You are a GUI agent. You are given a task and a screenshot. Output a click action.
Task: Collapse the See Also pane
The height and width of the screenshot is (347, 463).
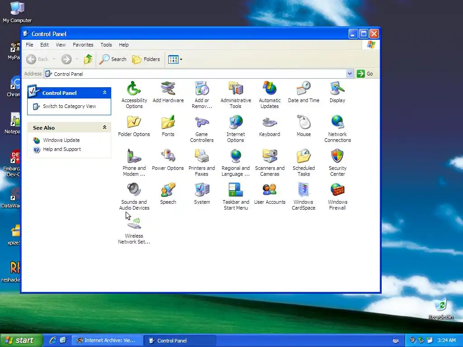click(104, 127)
